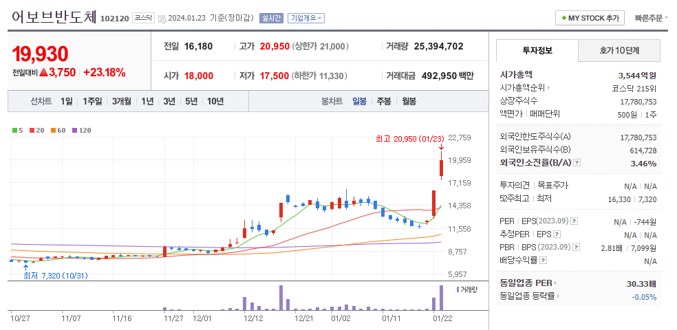Click the 최저 7,320 (10/31) chart annotation
The width and height of the screenshot is (677, 330).
tap(56, 276)
